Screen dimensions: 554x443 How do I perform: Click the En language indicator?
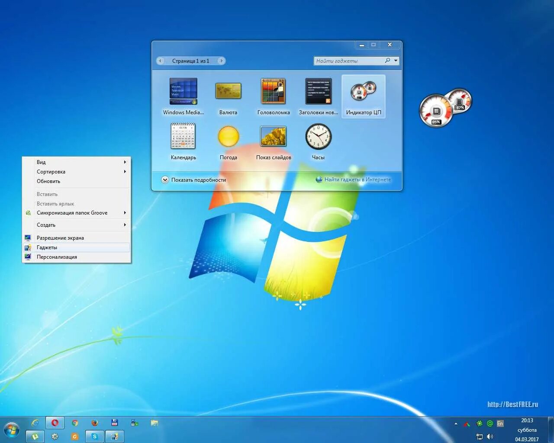click(500, 424)
